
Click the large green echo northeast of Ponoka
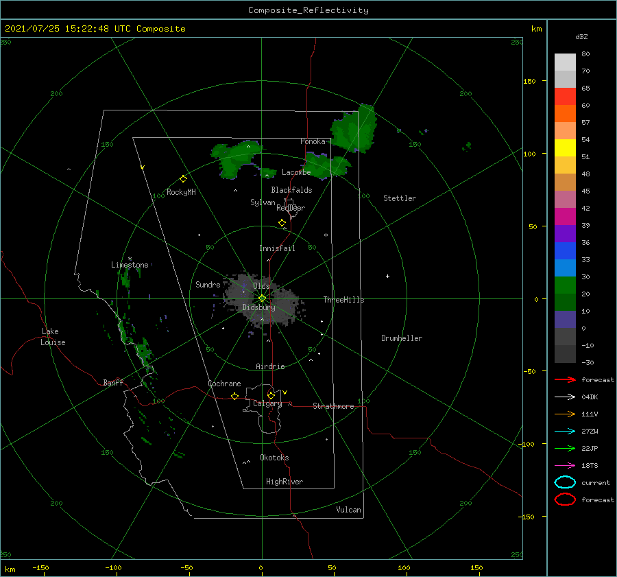click(354, 128)
